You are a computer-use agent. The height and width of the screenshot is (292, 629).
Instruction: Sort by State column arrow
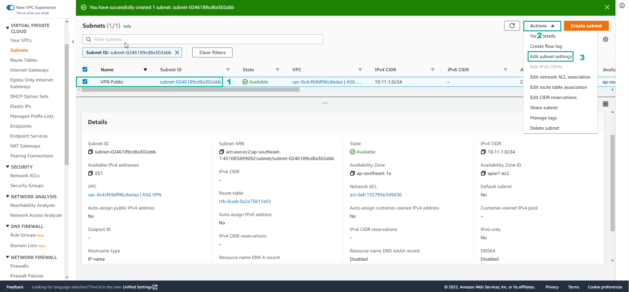point(277,70)
